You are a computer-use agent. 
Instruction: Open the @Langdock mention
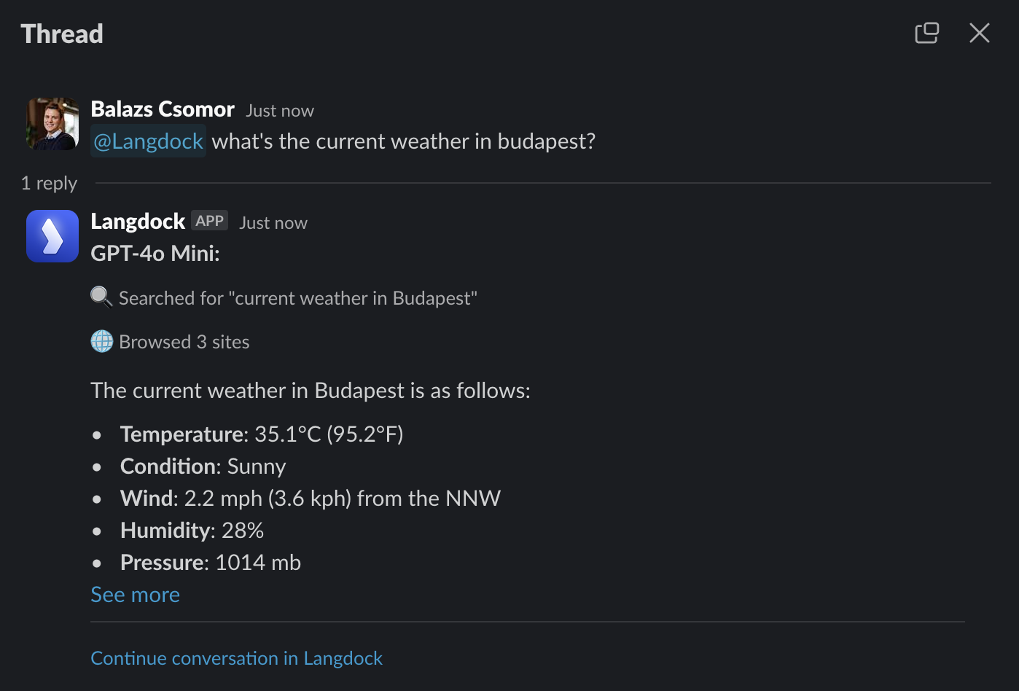[x=148, y=141]
